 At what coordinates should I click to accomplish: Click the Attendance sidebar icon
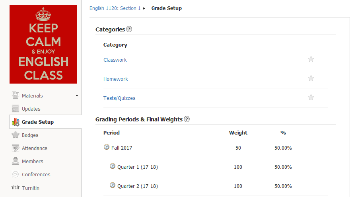point(16,148)
